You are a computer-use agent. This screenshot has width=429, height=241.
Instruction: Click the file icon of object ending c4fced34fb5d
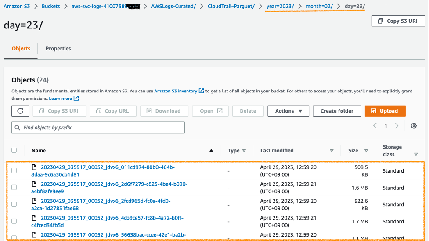coord(34,218)
